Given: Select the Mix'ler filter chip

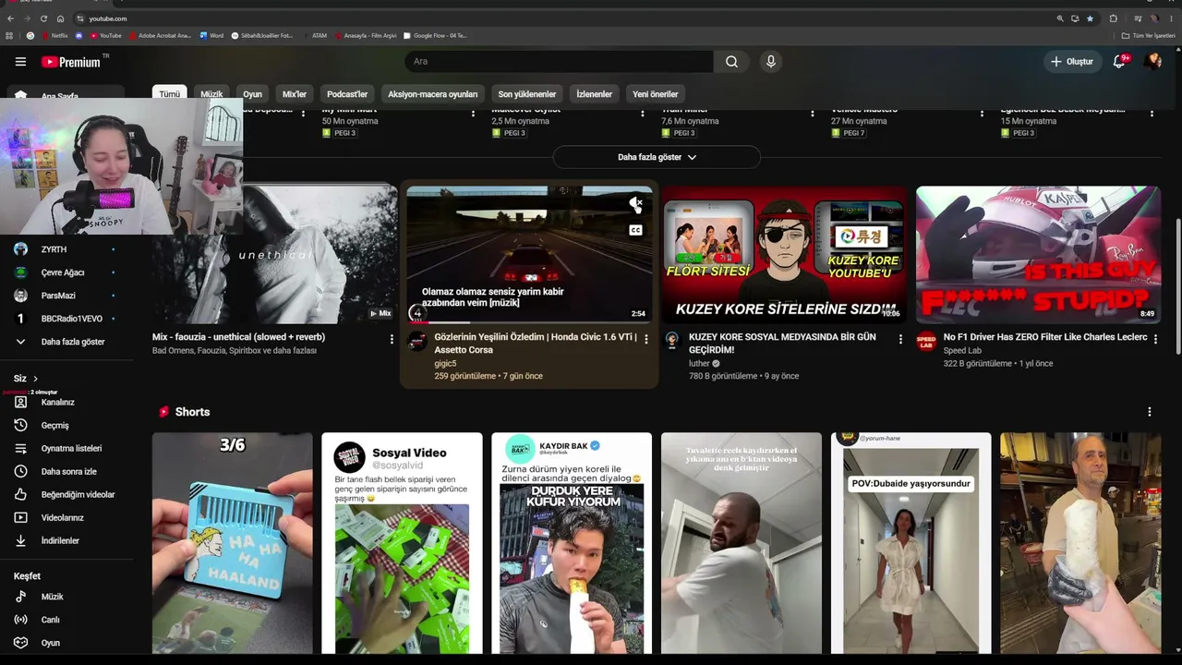Looking at the screenshot, I should [295, 94].
